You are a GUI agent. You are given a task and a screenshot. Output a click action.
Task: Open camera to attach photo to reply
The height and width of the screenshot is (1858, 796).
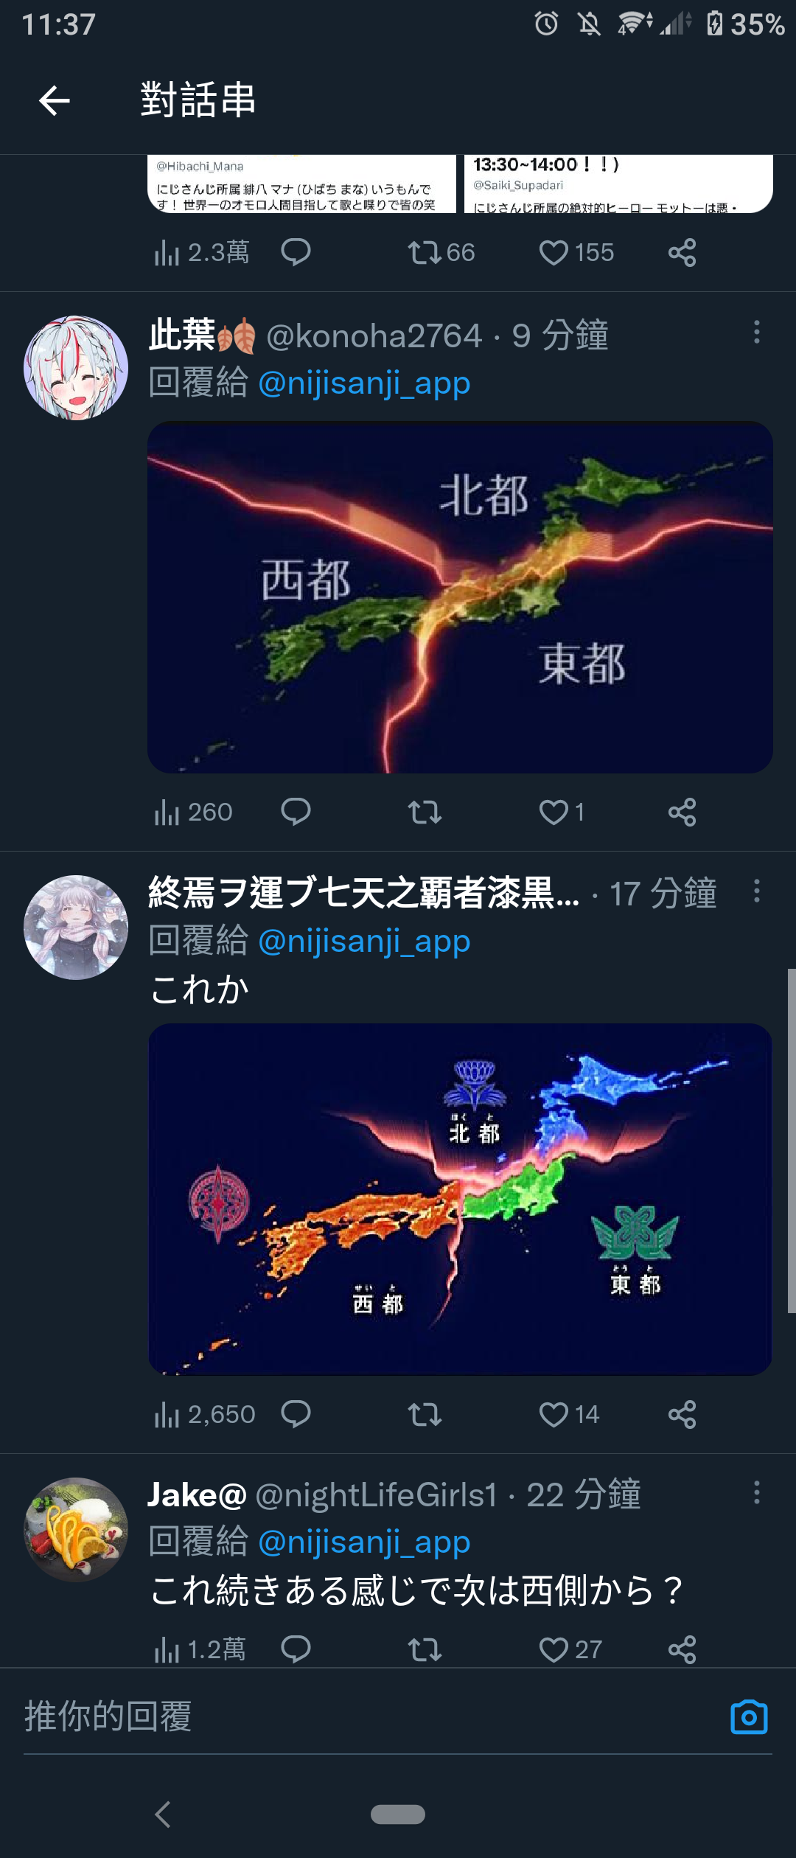[x=749, y=1717]
